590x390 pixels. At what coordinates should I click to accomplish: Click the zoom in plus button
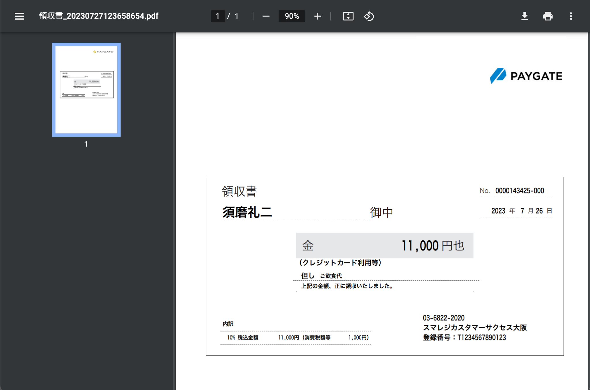[317, 16]
